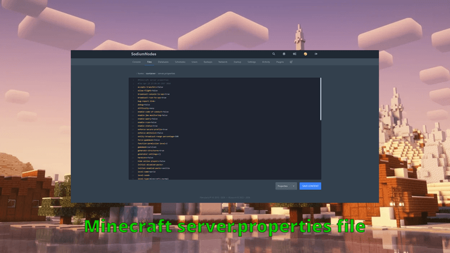
Task: Click the enable-code-of-conduct=false line
Action: 153,112
